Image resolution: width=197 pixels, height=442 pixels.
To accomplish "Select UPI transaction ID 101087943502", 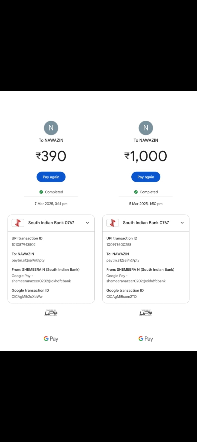I will coord(24,245).
